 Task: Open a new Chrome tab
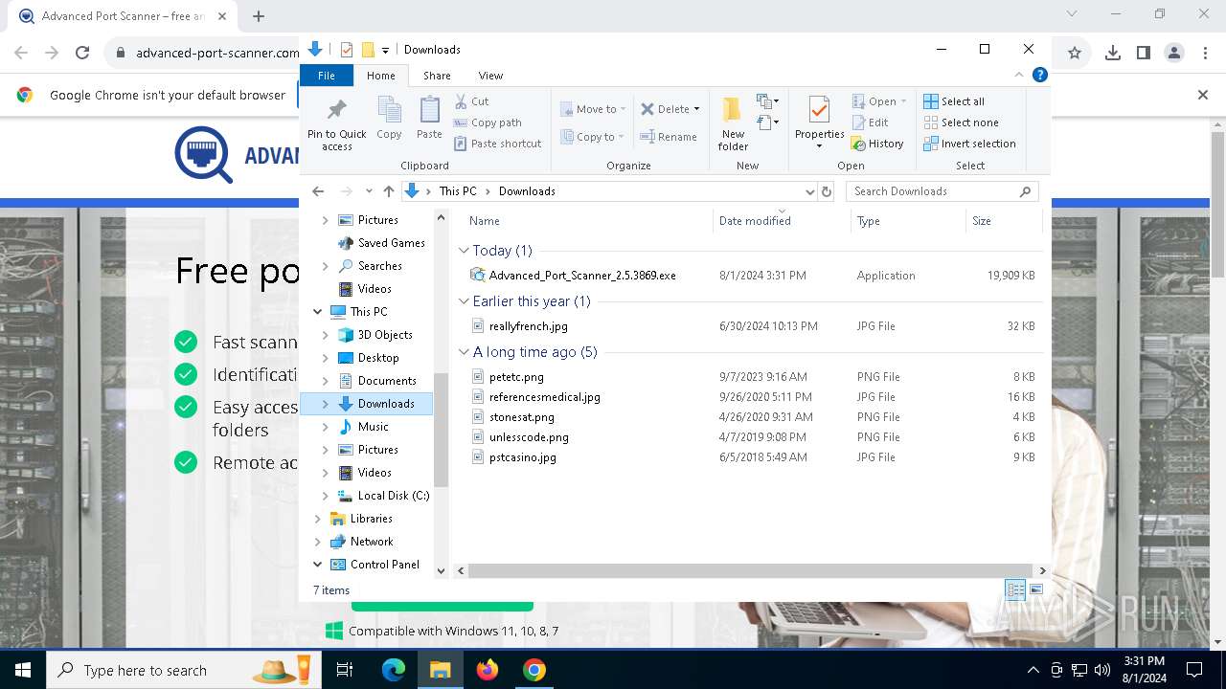pos(259,16)
